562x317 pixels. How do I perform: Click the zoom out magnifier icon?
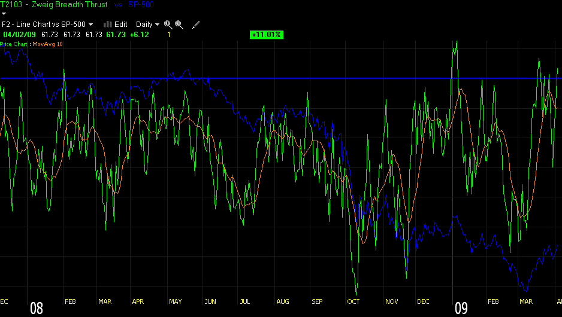(179, 25)
